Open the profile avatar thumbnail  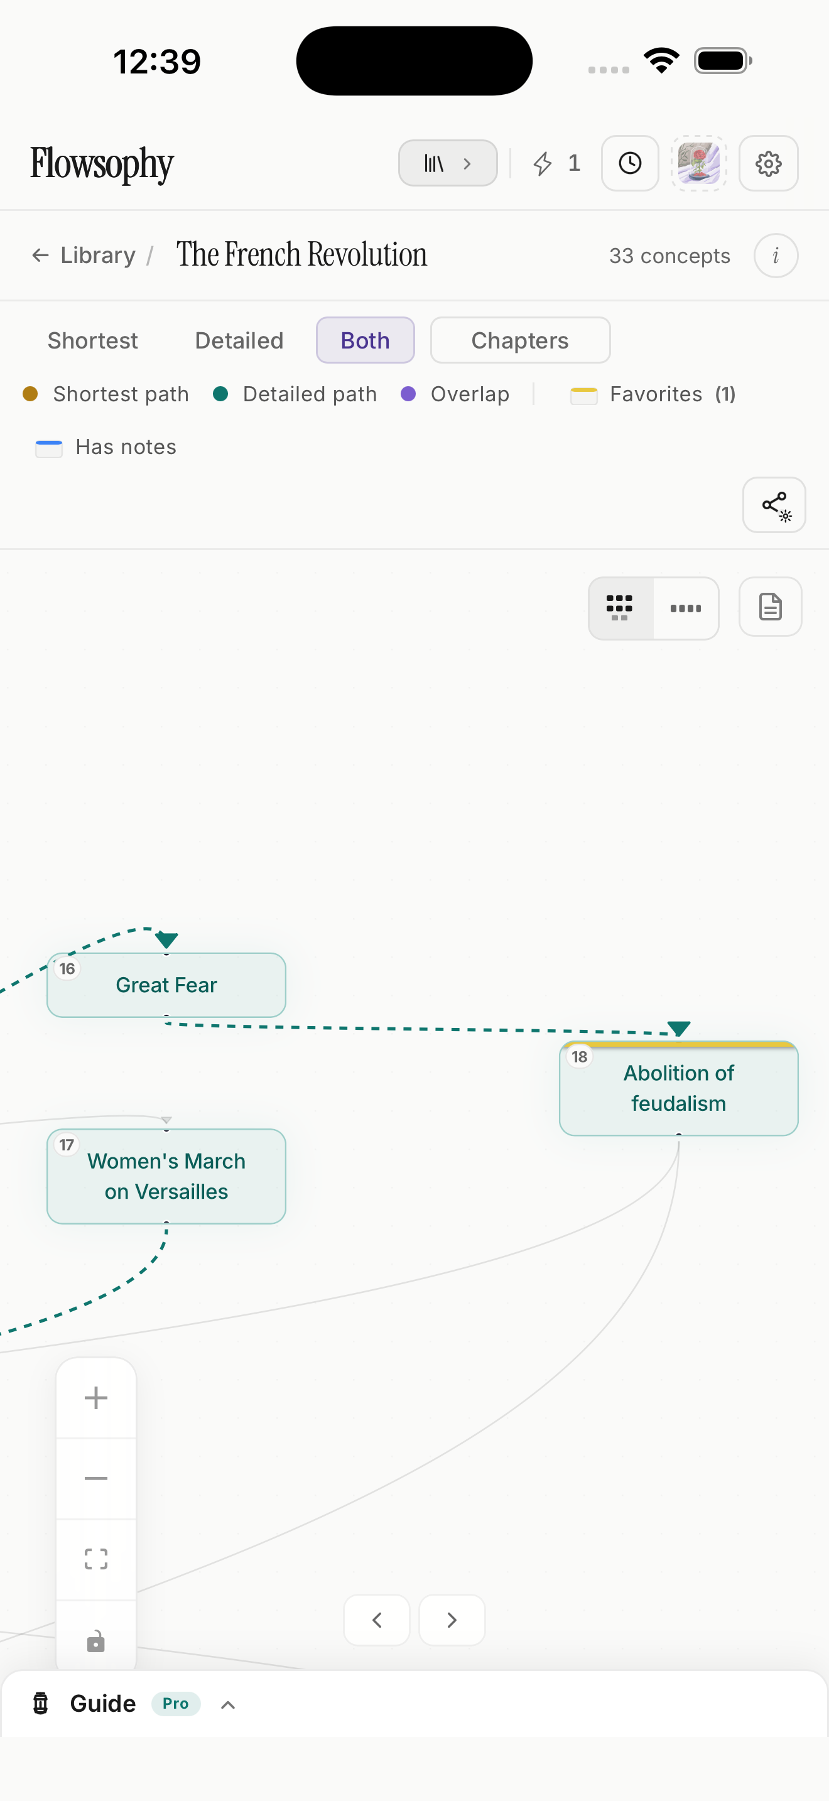click(699, 164)
